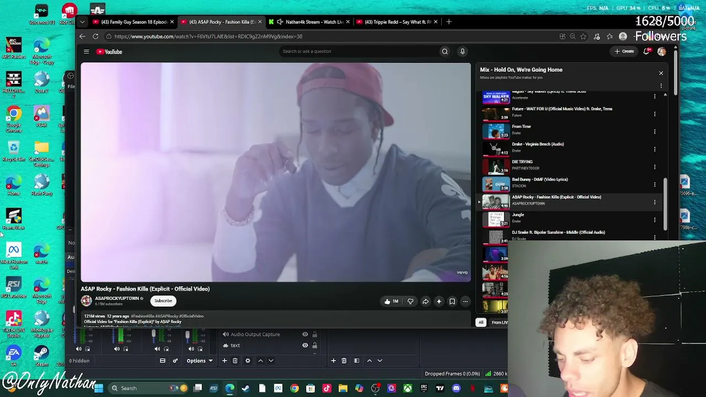This screenshot has width=706, height=397.
Task: Close the Mix playlist panel
Action: (661, 73)
